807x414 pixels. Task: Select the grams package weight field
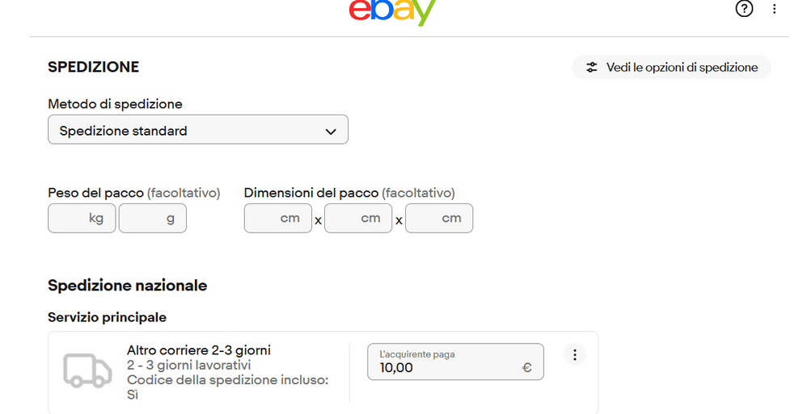click(x=153, y=219)
